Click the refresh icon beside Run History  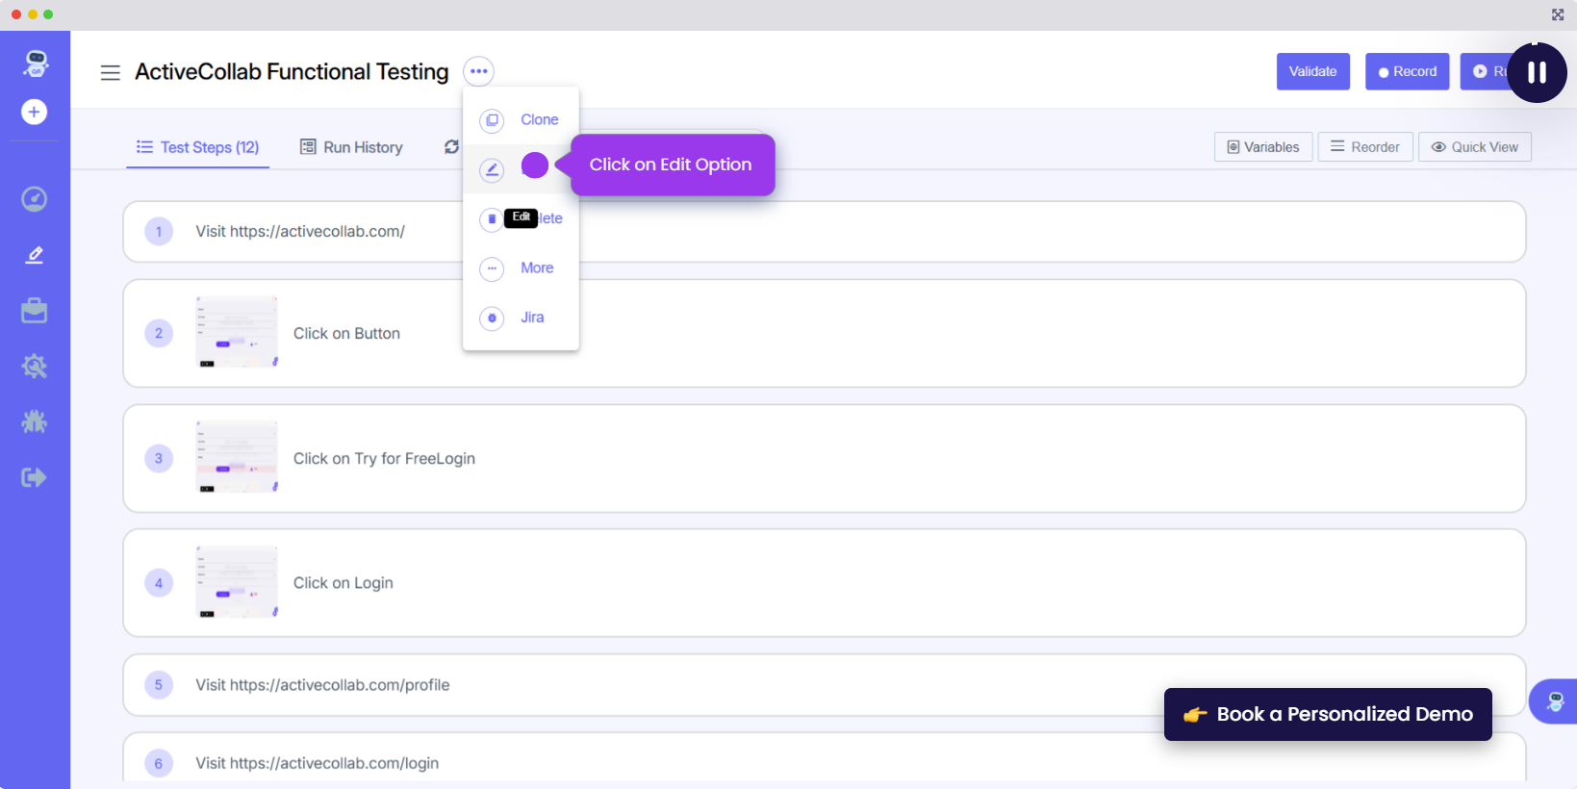451,147
